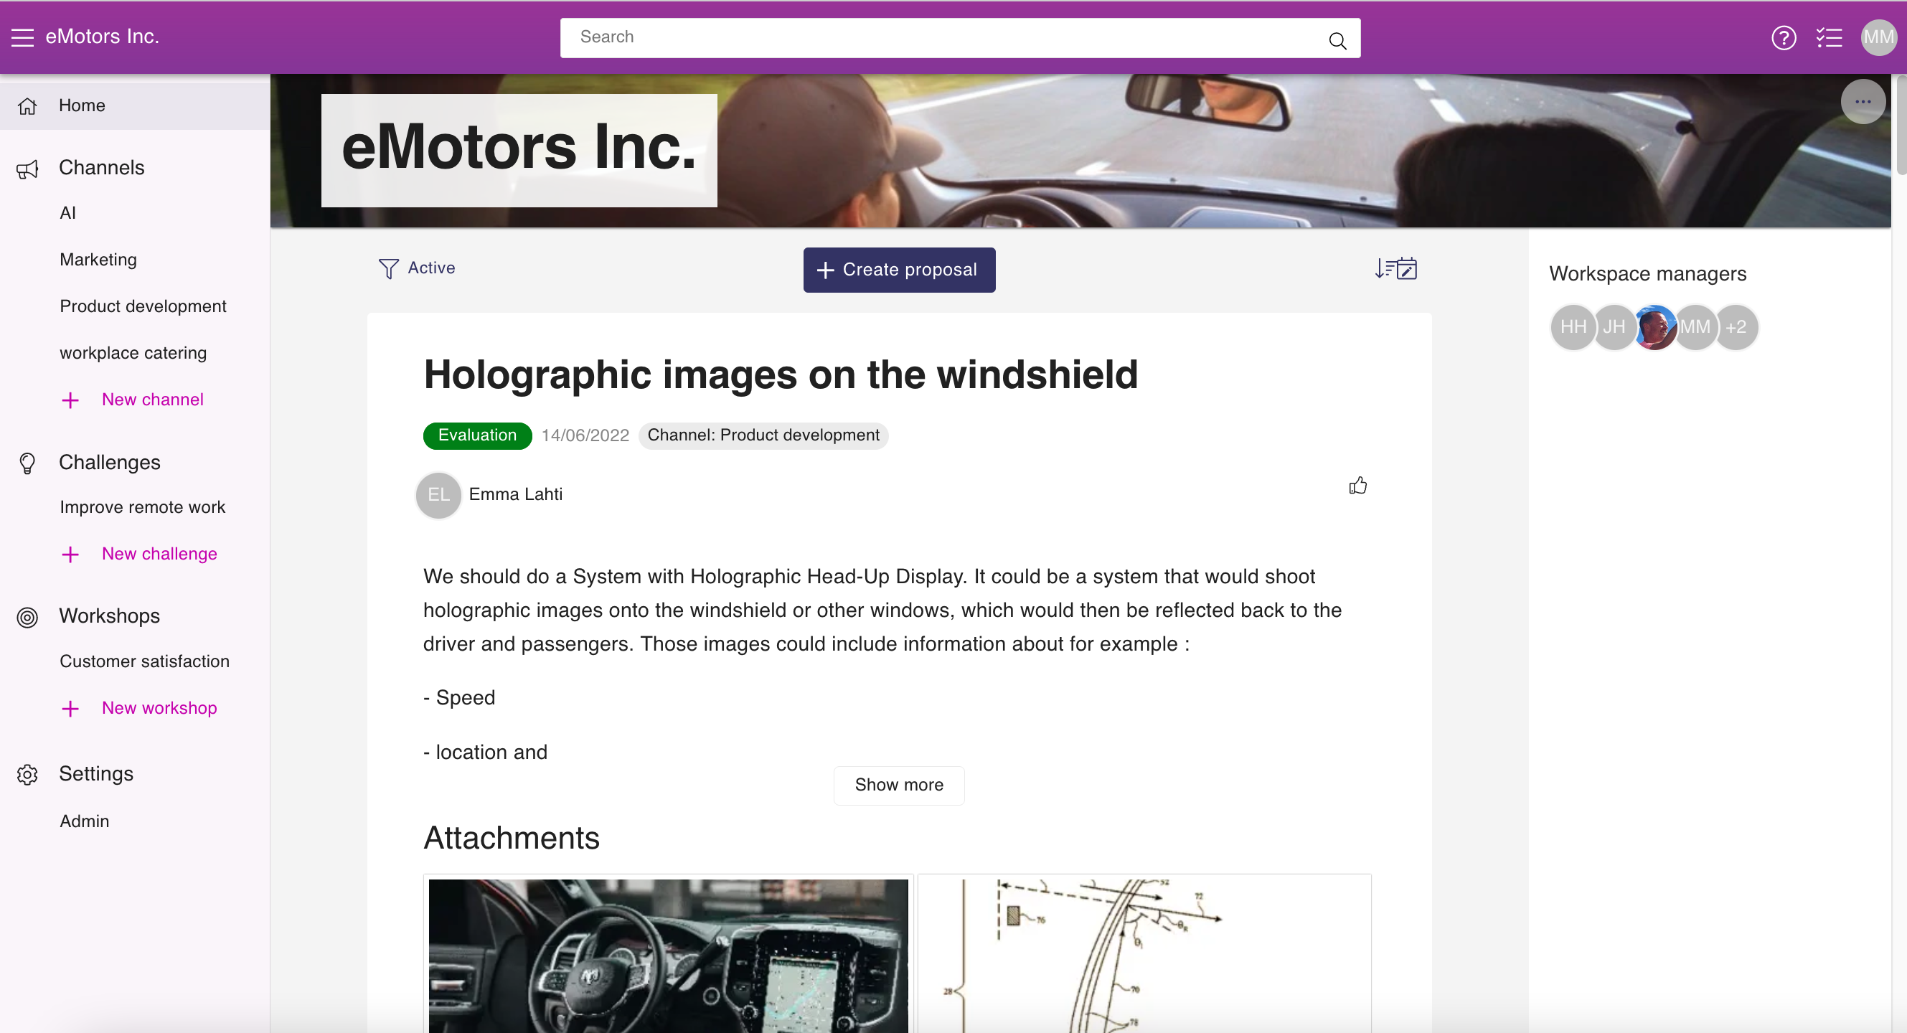The image size is (1907, 1033).
Task: Show the +2 more managers
Action: point(1737,327)
